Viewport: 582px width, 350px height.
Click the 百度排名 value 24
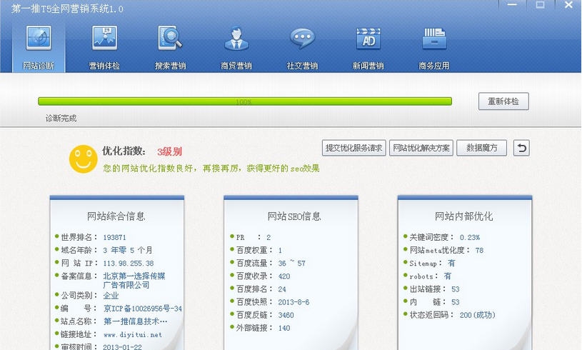282,289
